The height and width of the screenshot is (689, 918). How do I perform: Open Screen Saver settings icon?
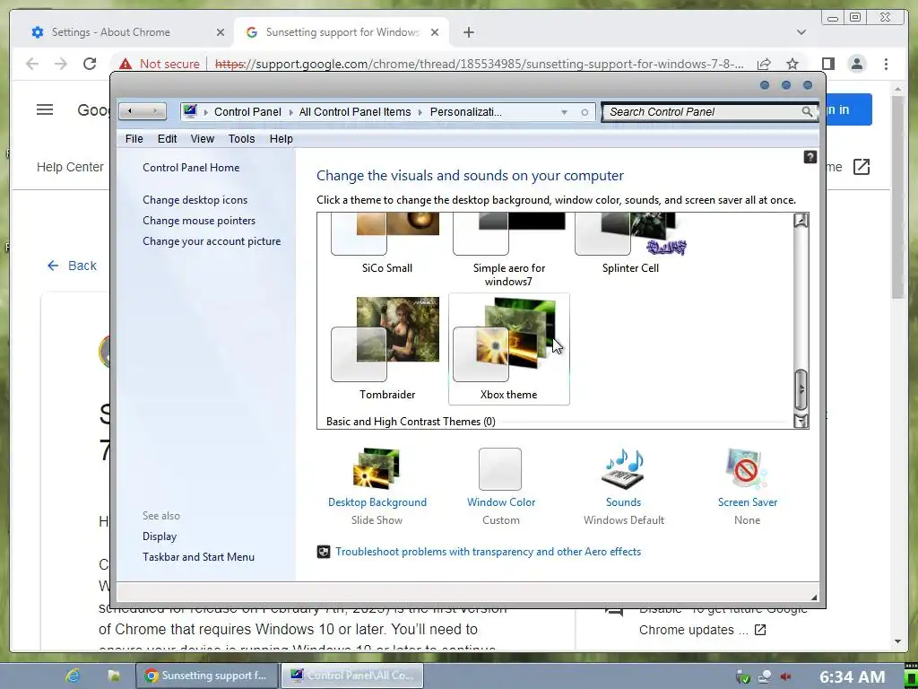point(747,468)
